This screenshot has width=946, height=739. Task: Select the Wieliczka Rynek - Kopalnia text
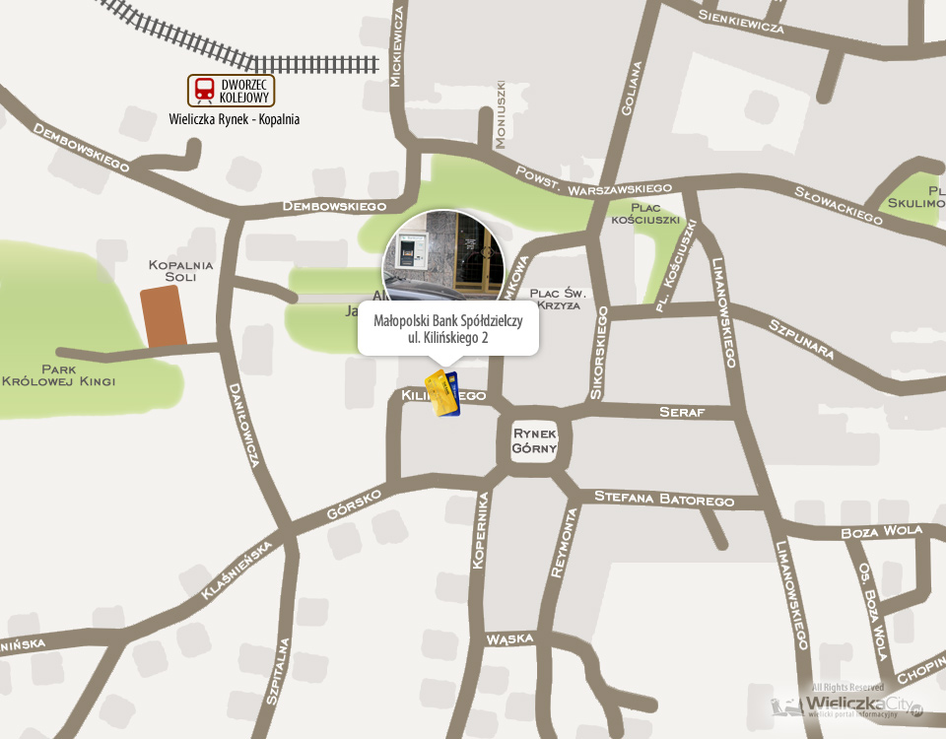235,119
